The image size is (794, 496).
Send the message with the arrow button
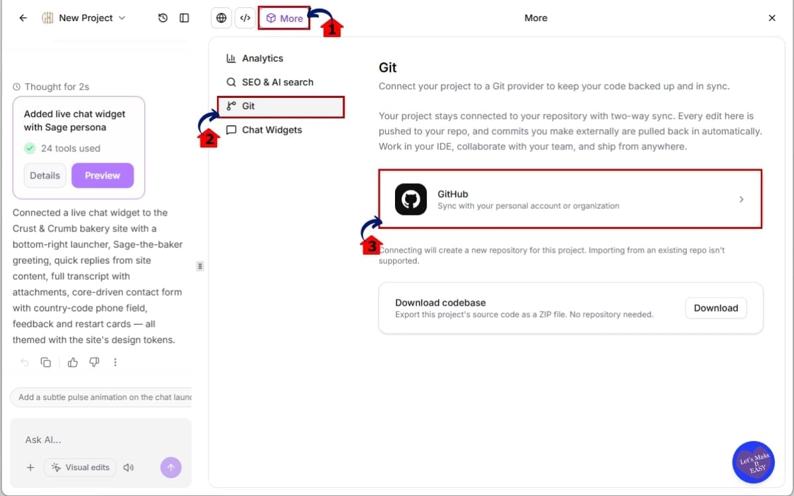(x=171, y=468)
